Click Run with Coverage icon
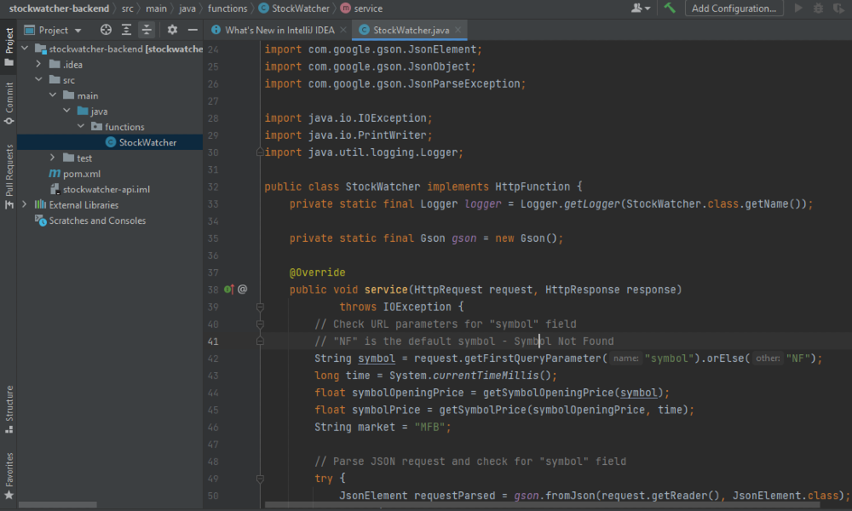Image resolution: width=852 pixels, height=511 pixels. [x=838, y=9]
